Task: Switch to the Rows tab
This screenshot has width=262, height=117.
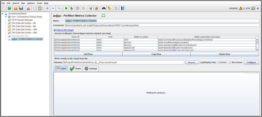Action: 75,69
